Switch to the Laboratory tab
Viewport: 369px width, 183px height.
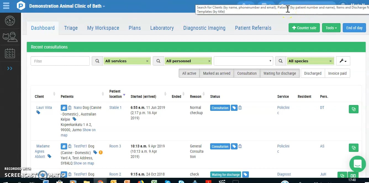click(x=162, y=28)
